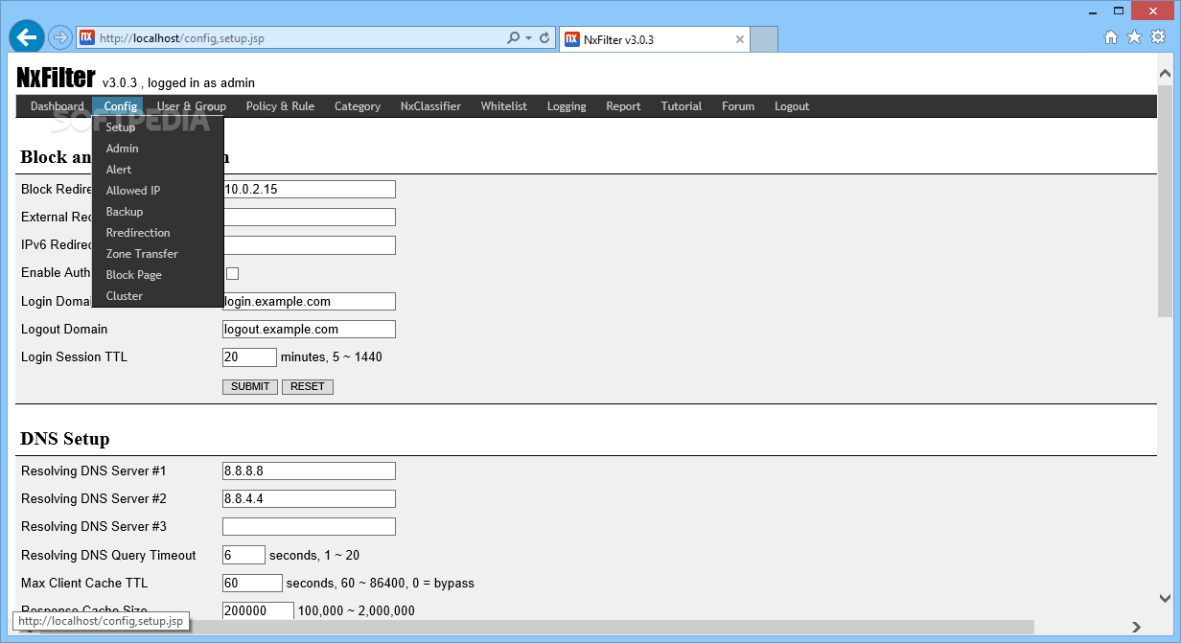Click the search magnifier in address bar
The image size is (1181, 643).
(x=513, y=38)
